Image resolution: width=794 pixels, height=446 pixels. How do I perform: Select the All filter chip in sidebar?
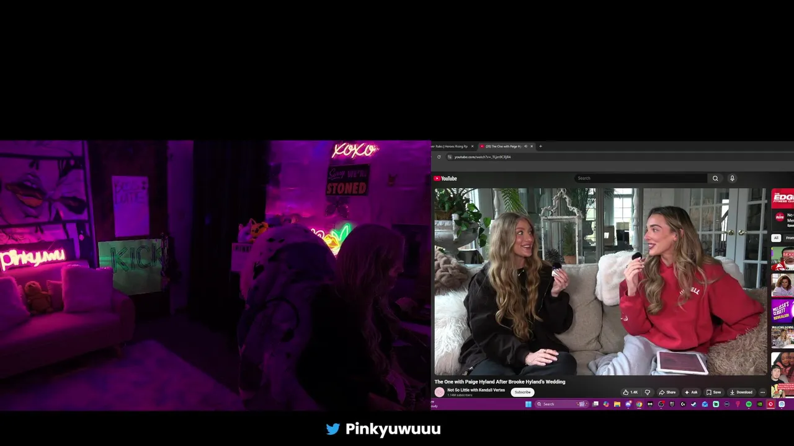tap(775, 238)
